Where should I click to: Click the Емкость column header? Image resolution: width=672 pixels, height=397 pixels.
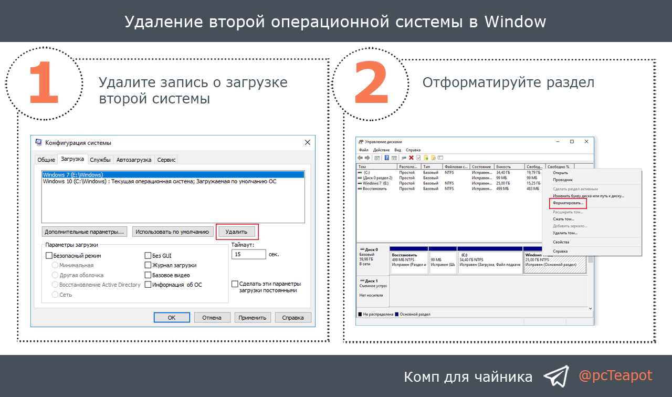509,166
